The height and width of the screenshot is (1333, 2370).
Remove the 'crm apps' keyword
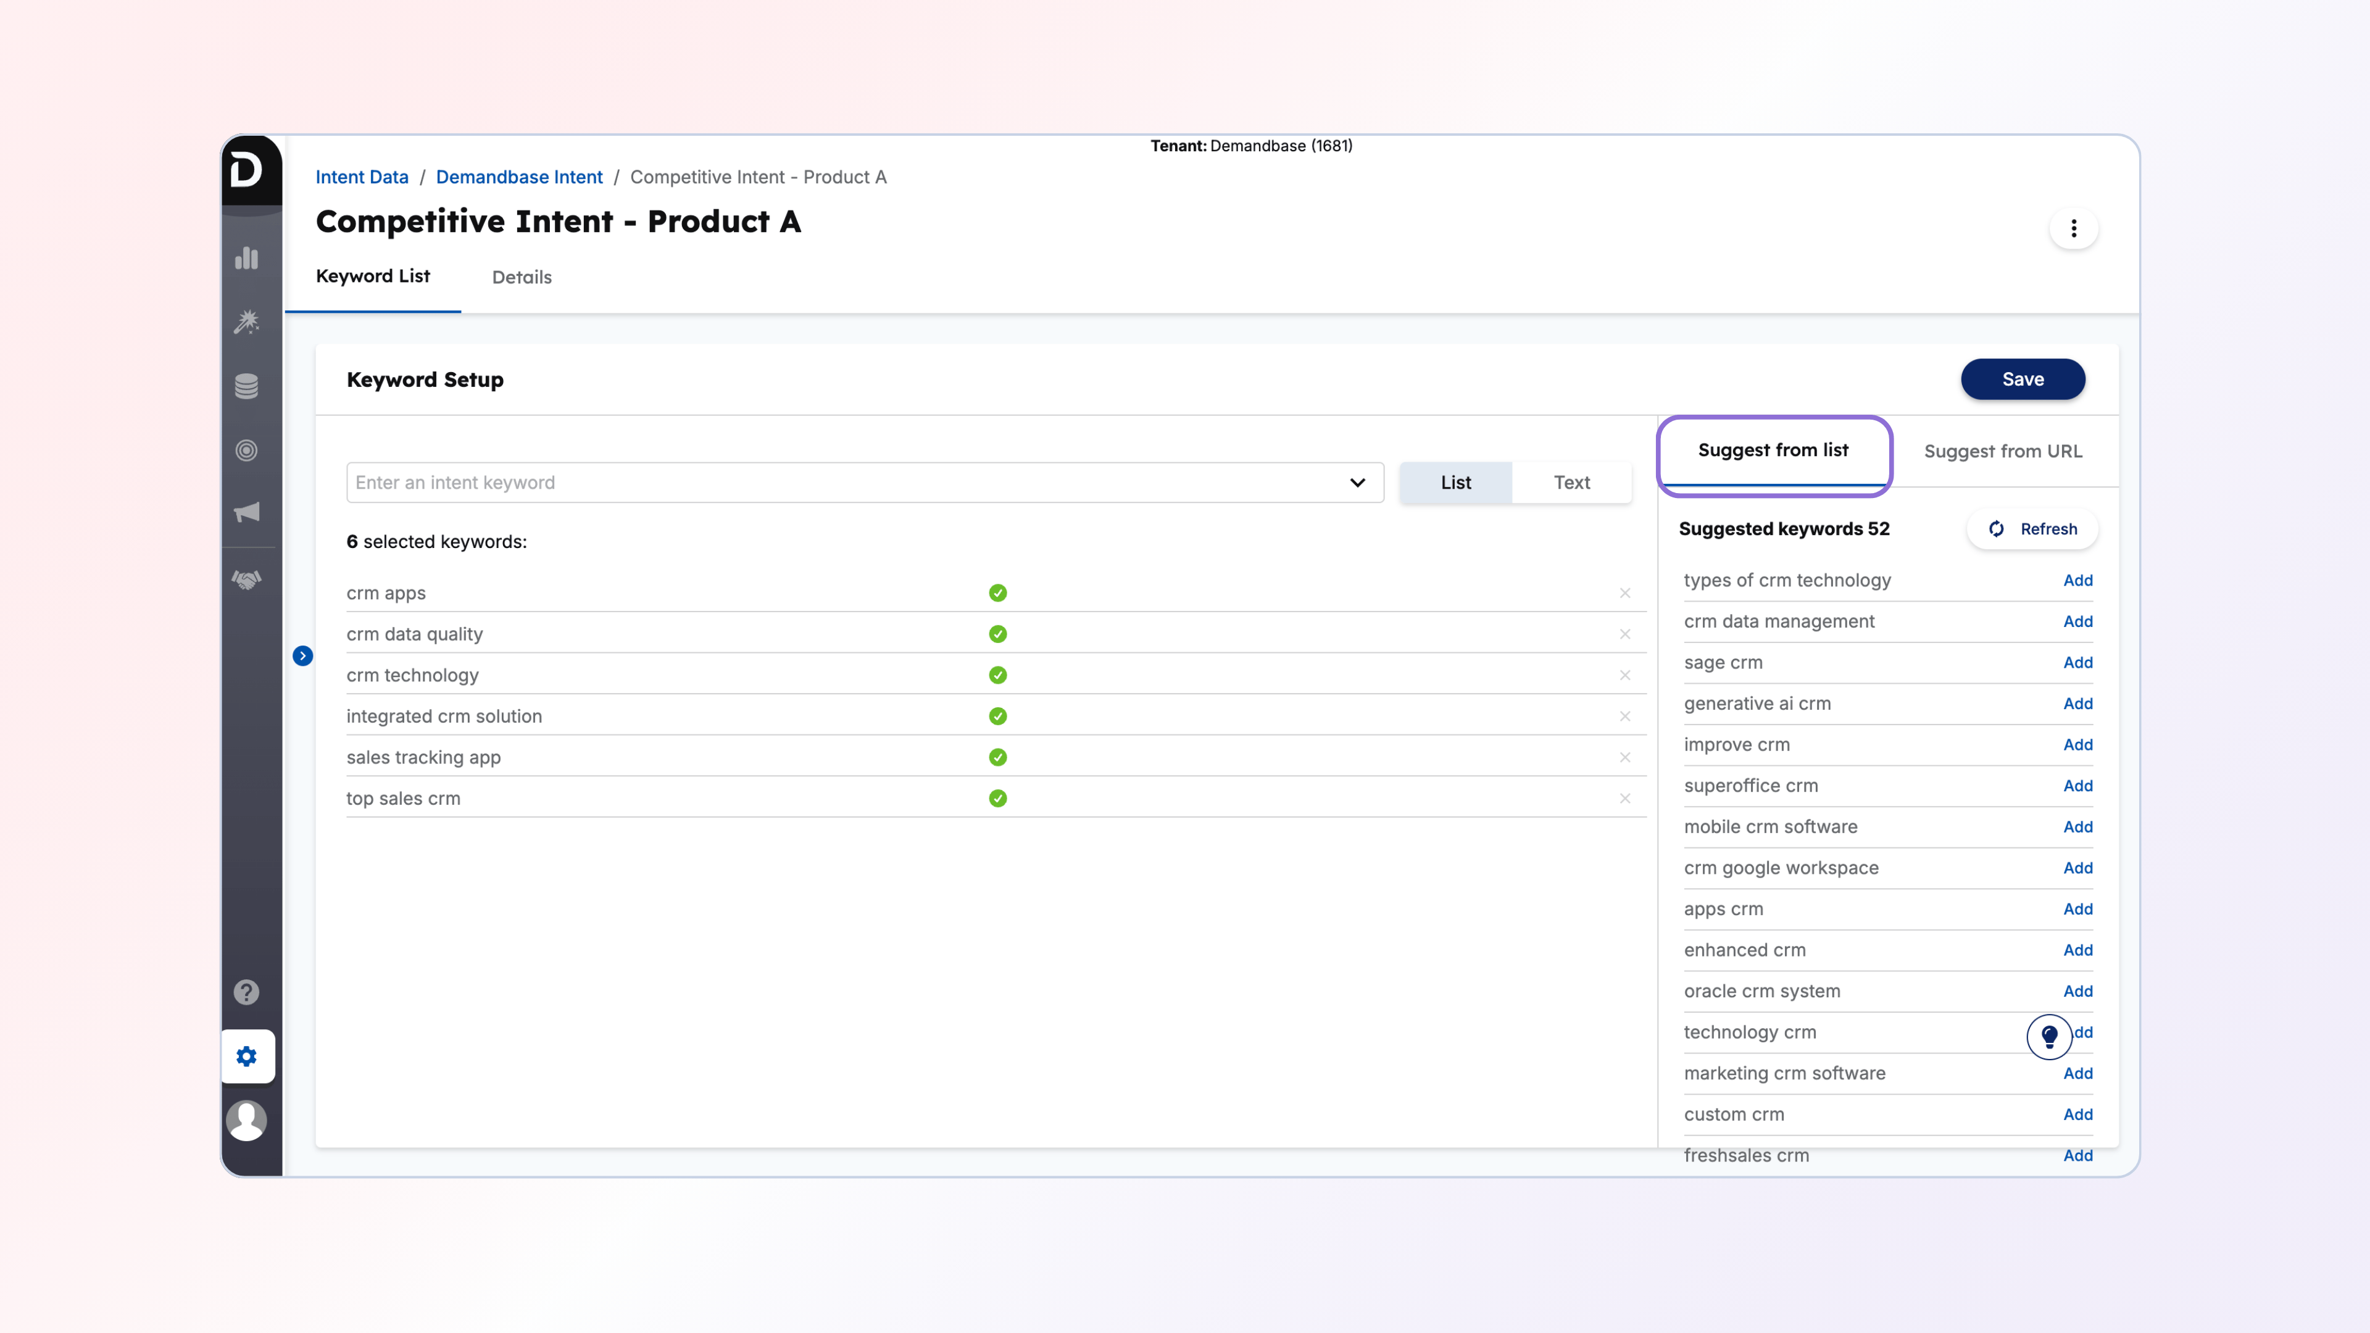[1625, 593]
